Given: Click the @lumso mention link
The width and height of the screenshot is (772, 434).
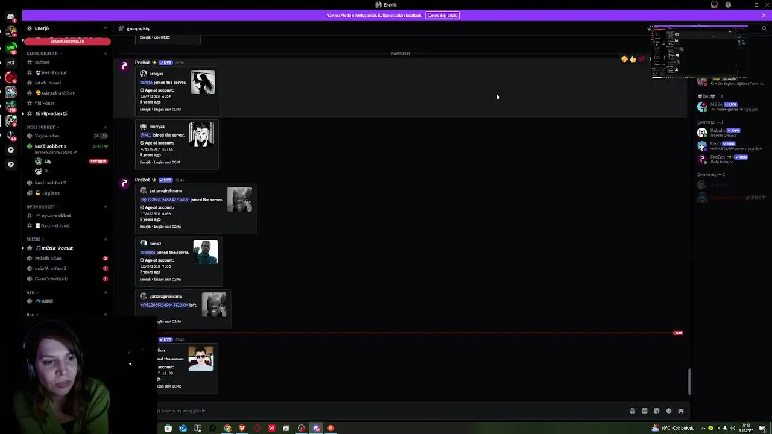Looking at the screenshot, I should 148,253.
